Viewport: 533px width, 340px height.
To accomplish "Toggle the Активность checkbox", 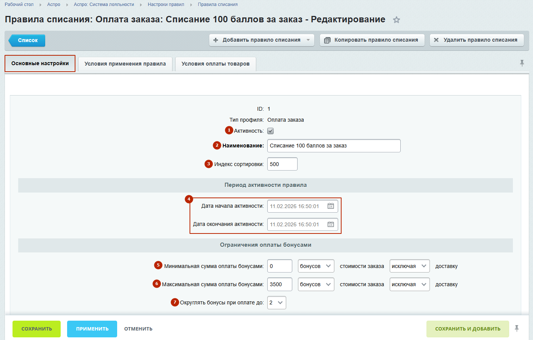I will pyautogui.click(x=270, y=131).
